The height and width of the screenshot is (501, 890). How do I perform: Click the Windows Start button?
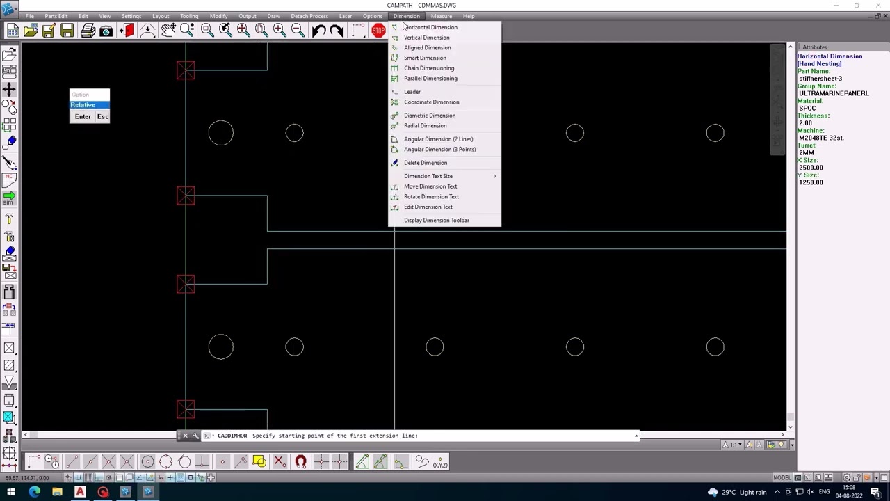coord(11,493)
